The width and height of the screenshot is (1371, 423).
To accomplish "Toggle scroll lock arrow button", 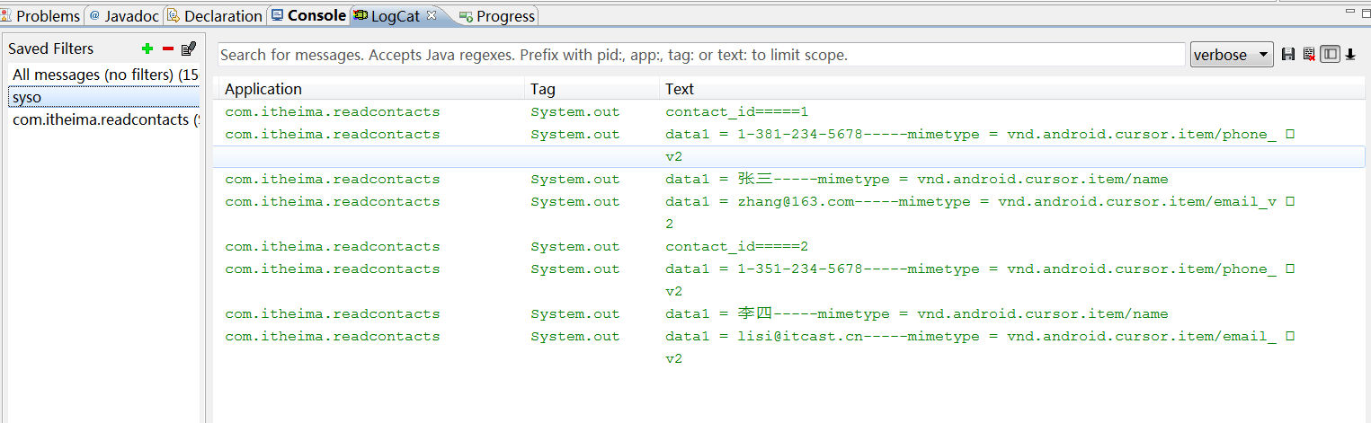I will [x=1350, y=55].
